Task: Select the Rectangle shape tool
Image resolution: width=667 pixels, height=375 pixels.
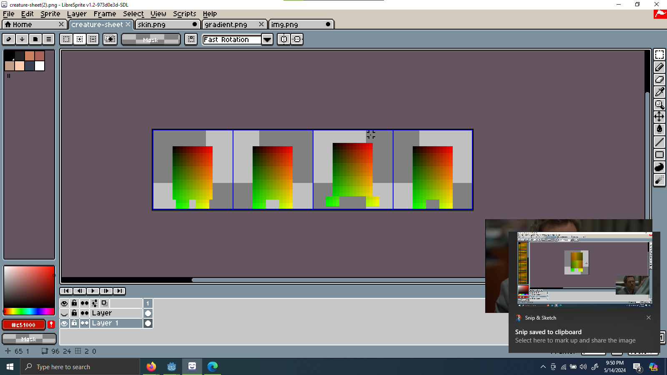Action: tap(659, 155)
